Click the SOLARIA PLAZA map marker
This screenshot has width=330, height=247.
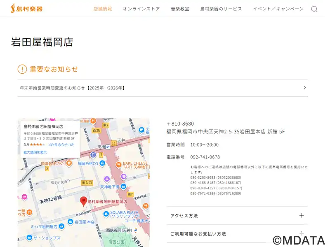[x=105, y=214]
